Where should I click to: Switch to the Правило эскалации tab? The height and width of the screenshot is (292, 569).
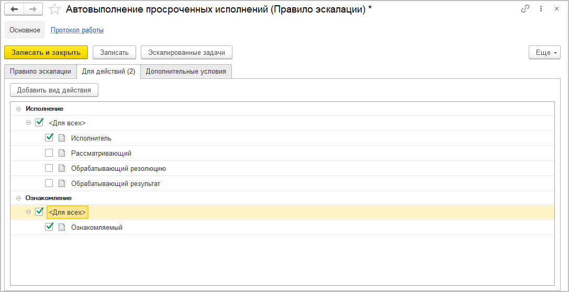pyautogui.click(x=40, y=72)
